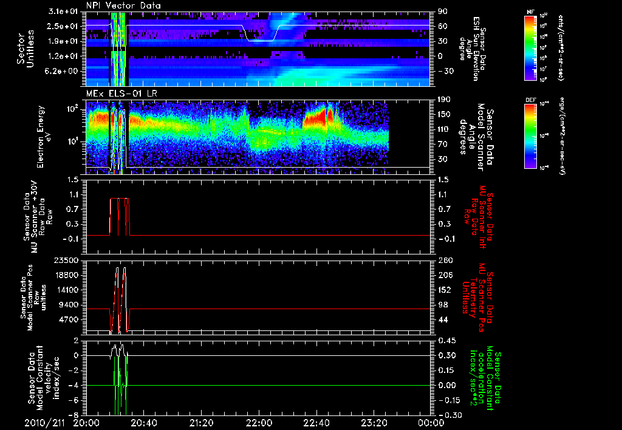Click the '4700' scanner position tick value
The height and width of the screenshot is (430, 622).
coord(68,319)
